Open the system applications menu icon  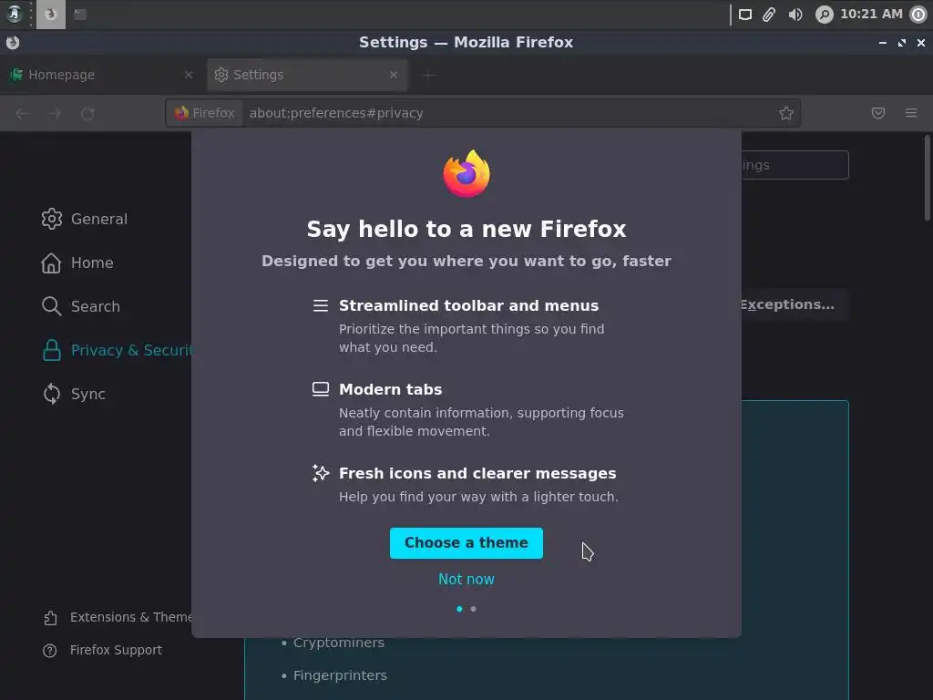15,15
